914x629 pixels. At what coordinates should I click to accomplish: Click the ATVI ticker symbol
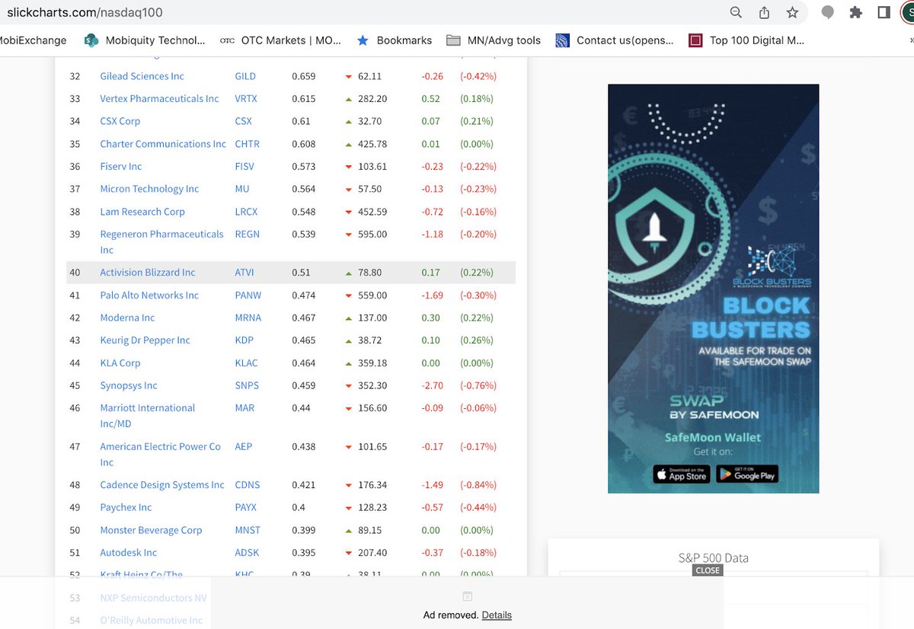pyautogui.click(x=244, y=273)
